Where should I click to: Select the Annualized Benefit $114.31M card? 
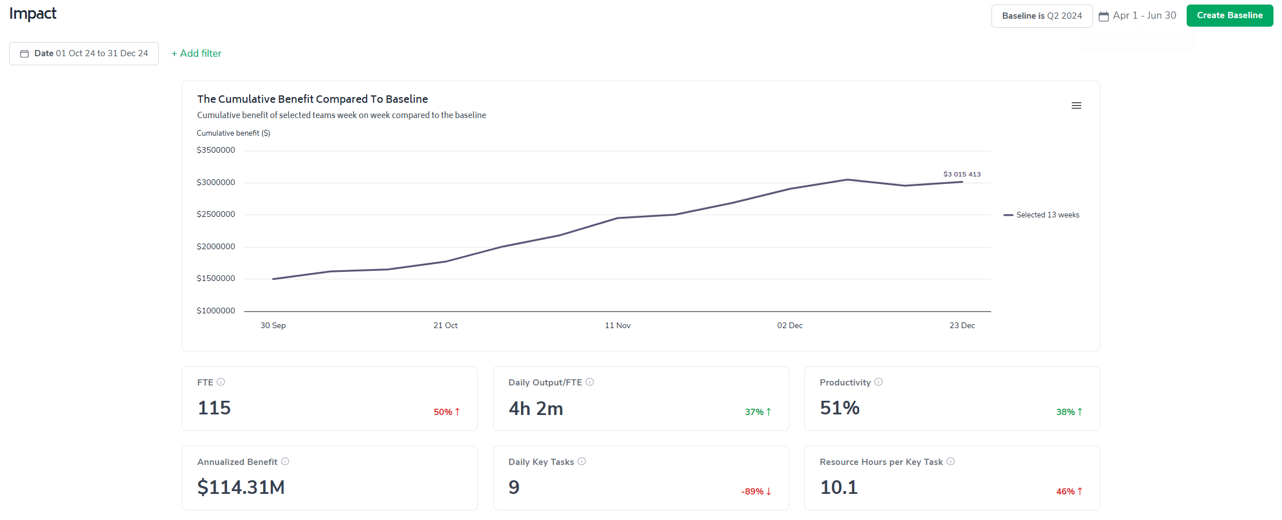pos(330,478)
